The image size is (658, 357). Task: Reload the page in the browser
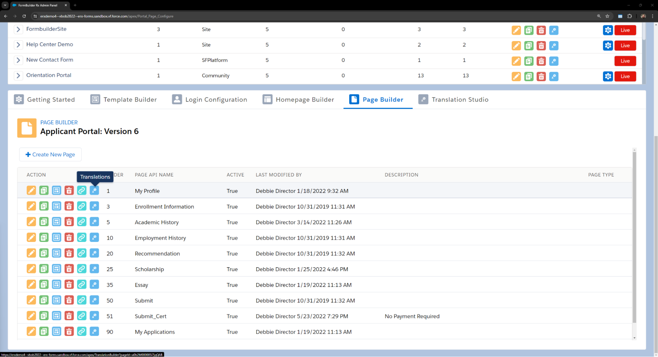24,16
